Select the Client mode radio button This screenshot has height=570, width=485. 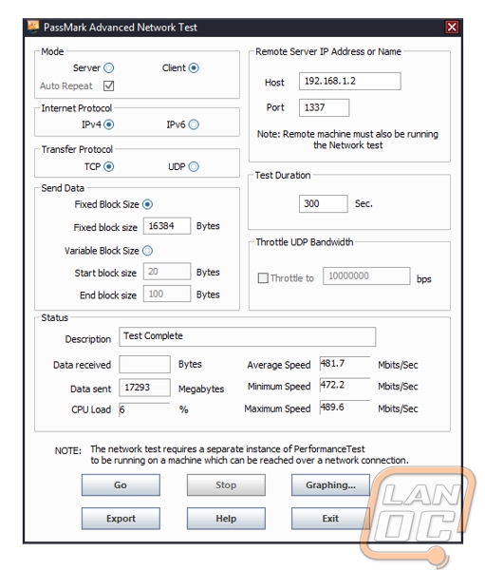pyautogui.click(x=194, y=68)
